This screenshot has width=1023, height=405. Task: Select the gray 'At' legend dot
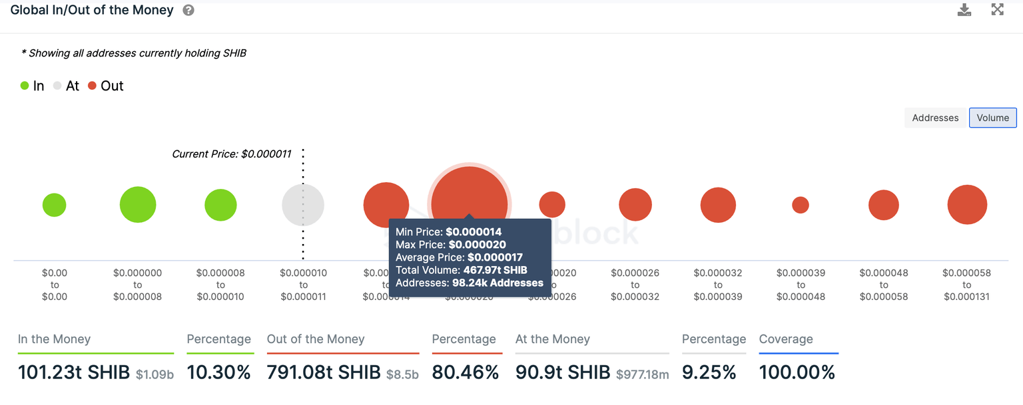(x=57, y=86)
